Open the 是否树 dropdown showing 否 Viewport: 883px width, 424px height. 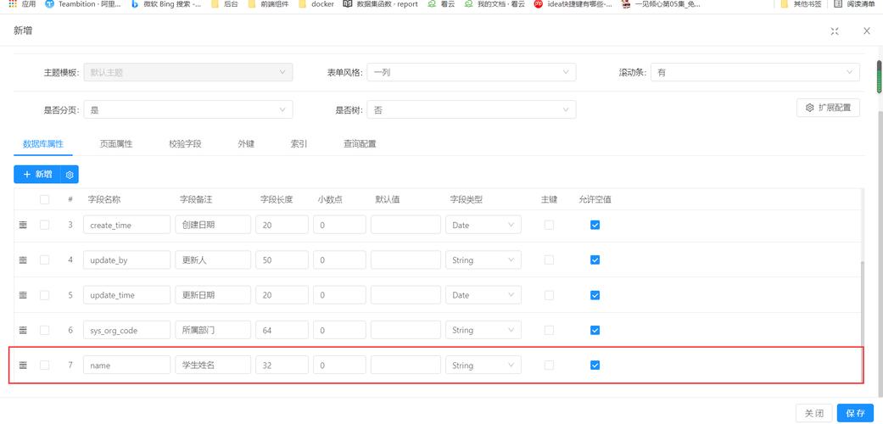(472, 109)
